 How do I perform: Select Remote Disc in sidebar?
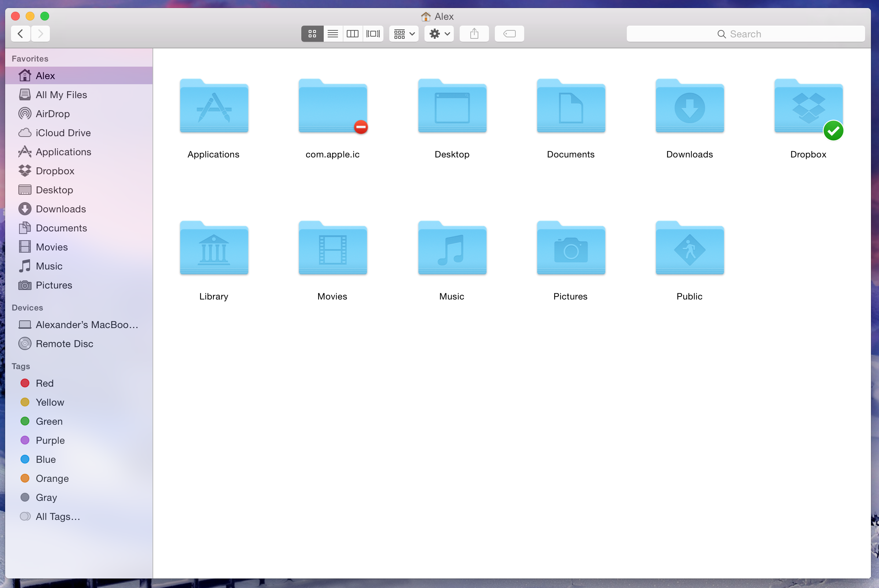pos(79,344)
